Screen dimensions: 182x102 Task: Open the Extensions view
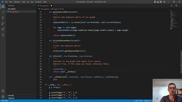click(3, 29)
